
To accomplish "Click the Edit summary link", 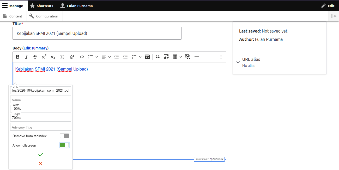I will point(35,48).
